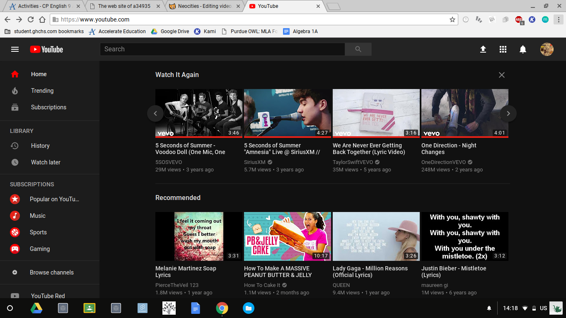
Task: Open Google Classroom on the shelf
Action: (89, 308)
